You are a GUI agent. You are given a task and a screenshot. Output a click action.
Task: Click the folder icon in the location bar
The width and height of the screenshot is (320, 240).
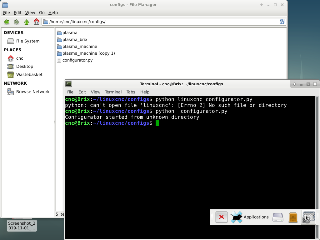(x=46, y=22)
